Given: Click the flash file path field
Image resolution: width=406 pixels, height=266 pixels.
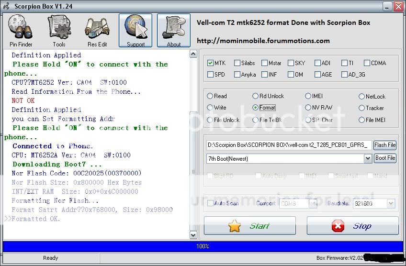Looking at the screenshot, I should [289, 145].
